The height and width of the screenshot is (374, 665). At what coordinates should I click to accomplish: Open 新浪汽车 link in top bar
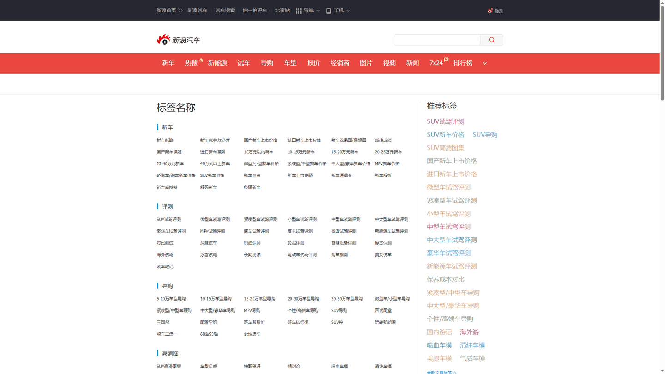click(197, 11)
